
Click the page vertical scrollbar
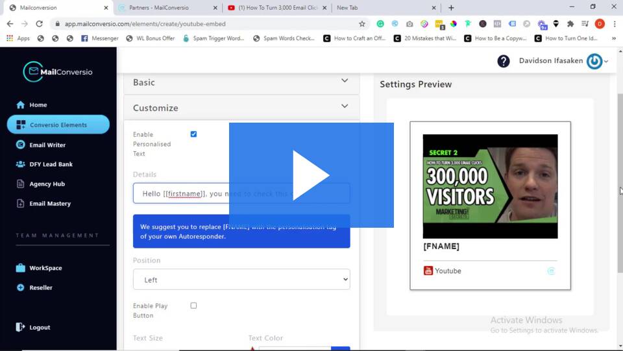point(620,183)
